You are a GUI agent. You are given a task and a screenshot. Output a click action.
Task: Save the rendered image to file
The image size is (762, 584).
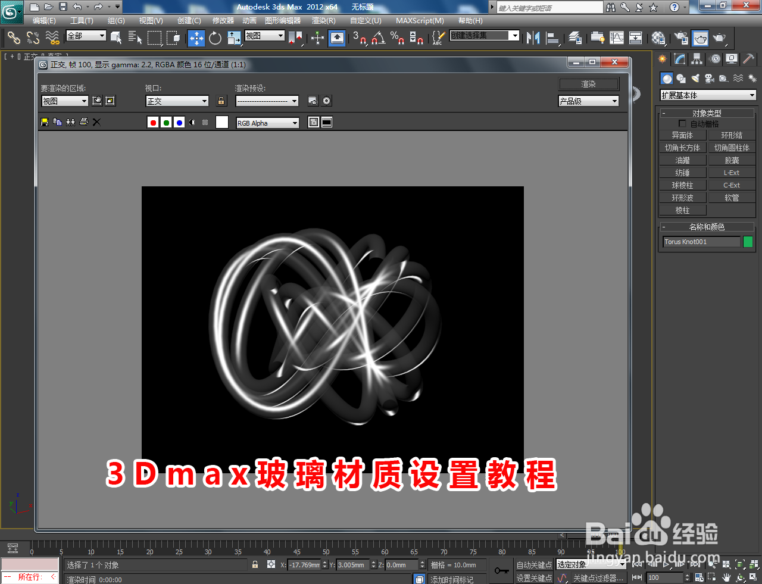pos(43,121)
